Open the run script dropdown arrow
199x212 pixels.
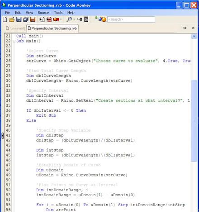[x=61, y=19]
